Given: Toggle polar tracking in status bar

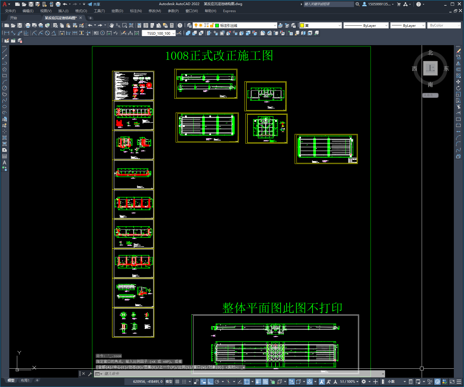Looking at the screenshot, I should coord(217,382).
